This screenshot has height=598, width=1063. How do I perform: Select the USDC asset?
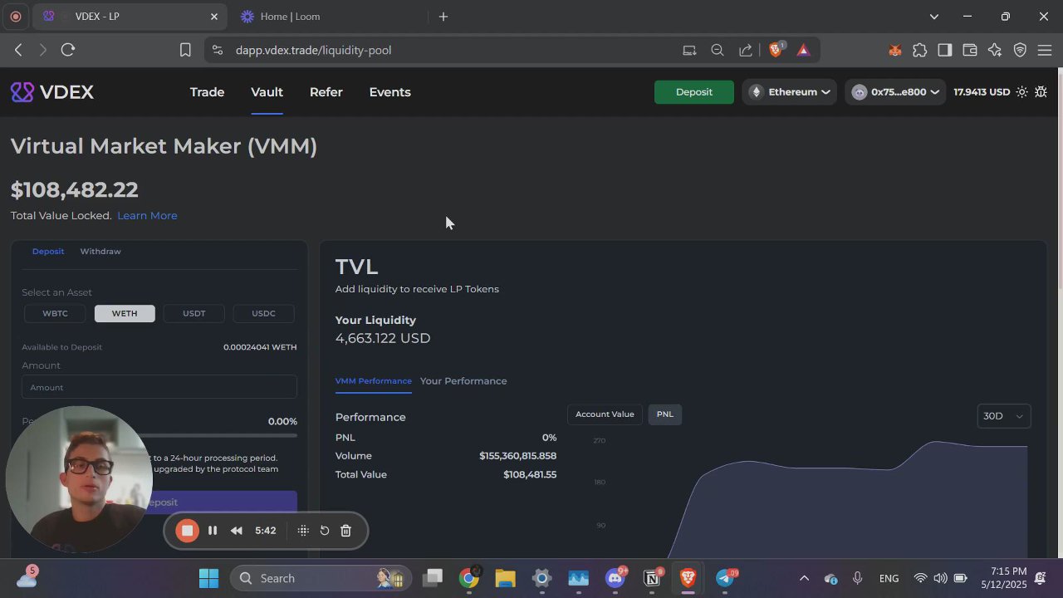click(x=263, y=313)
